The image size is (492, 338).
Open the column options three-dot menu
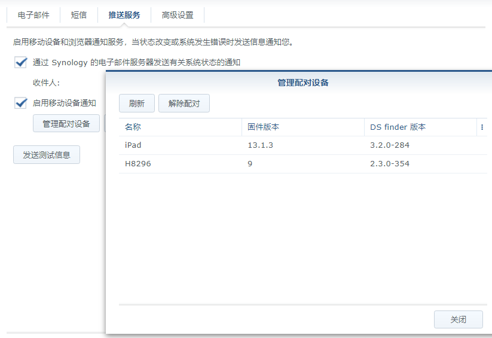[x=482, y=127]
